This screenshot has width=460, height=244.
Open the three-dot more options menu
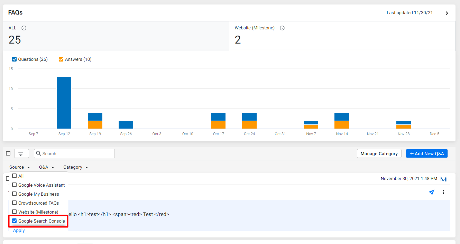tap(443, 192)
